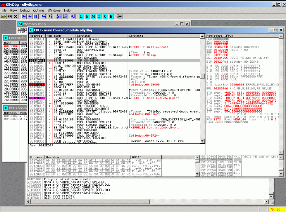Show Breakpoints with the B toolbar icon
286x212 pixels.
pos(111,17)
